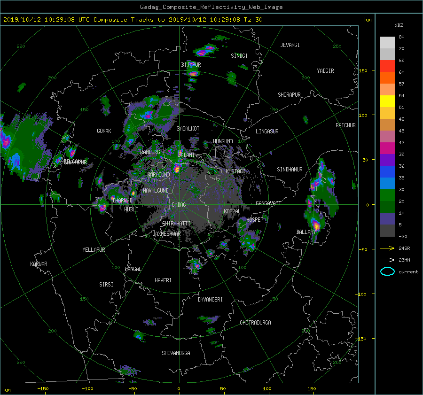This screenshot has height=395, width=423.
Task: Click the HUBLI city label
Action: pos(131,209)
